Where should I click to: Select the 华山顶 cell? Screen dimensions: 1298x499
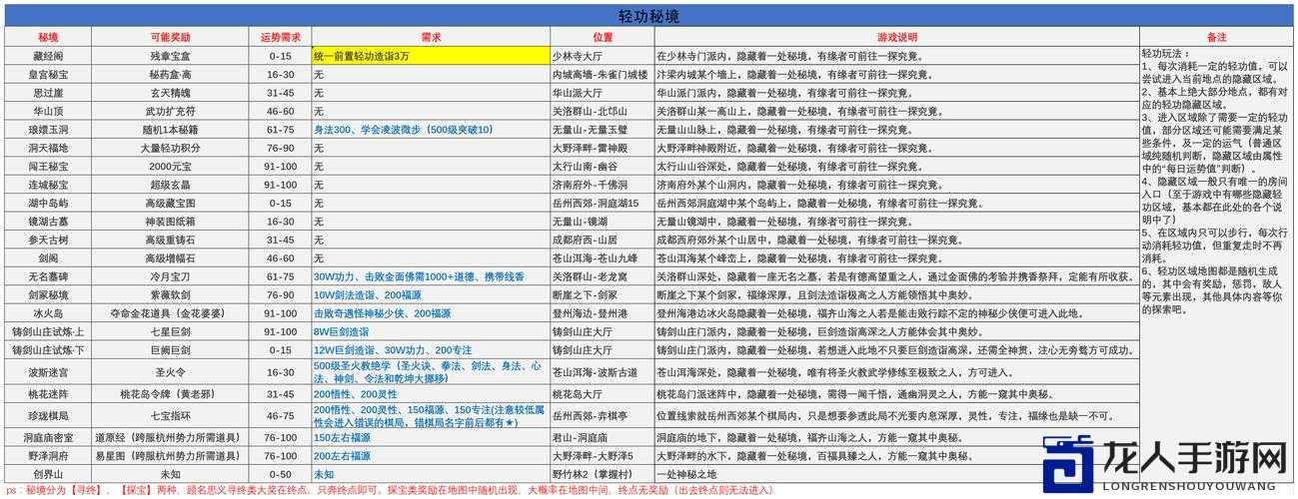pyautogui.click(x=47, y=111)
